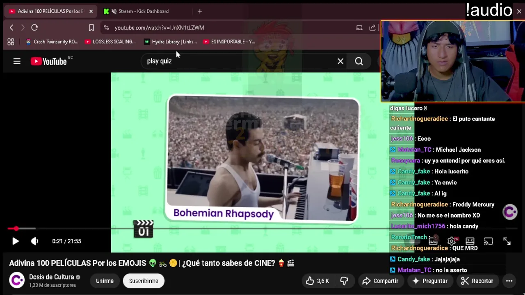
Task: Click chat message QUE MRD
Action: click(x=465, y=248)
